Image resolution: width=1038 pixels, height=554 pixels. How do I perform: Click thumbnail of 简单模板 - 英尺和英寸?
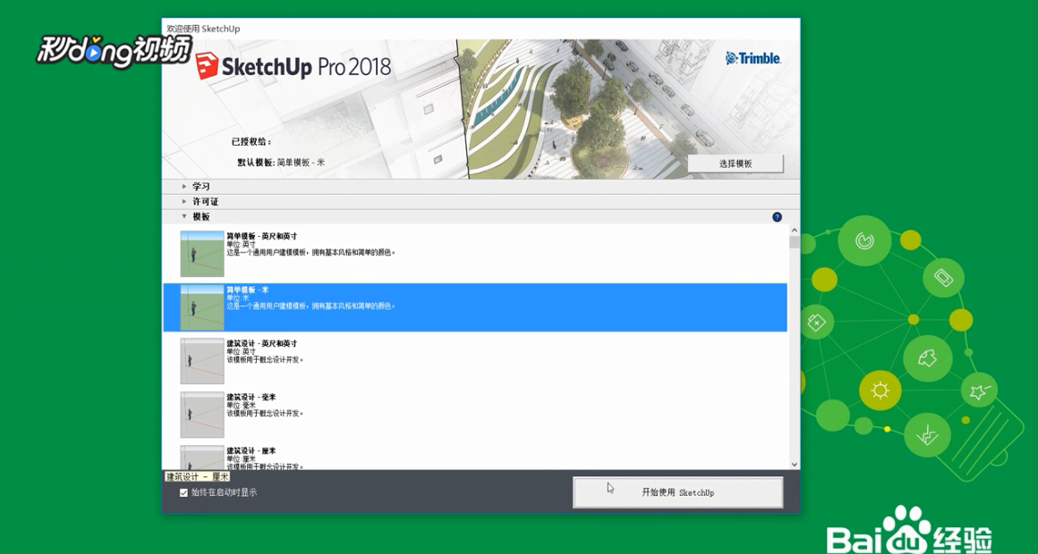(x=202, y=254)
